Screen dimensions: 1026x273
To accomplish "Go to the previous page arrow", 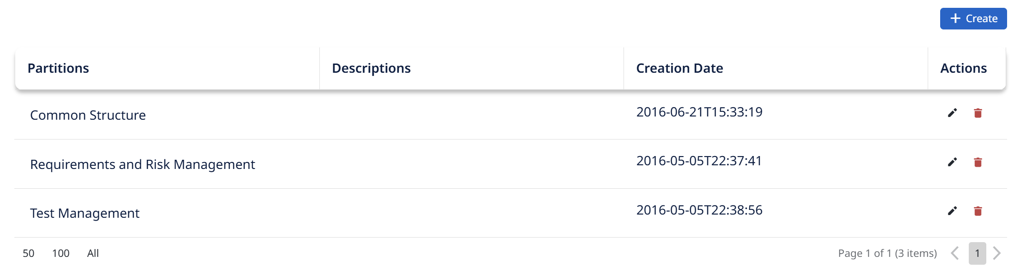I will [x=955, y=253].
